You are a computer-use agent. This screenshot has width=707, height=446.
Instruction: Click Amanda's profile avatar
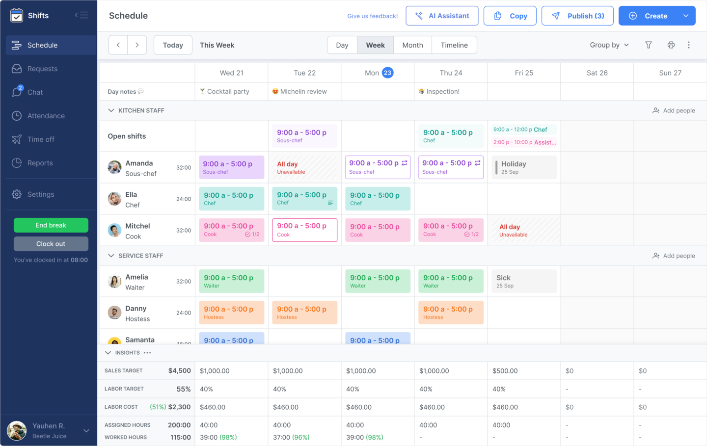(x=114, y=167)
